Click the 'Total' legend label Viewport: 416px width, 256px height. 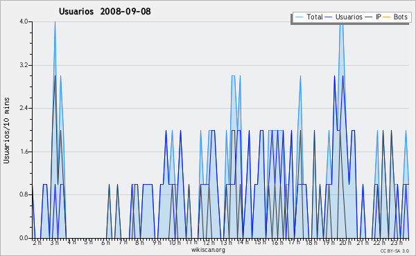[314, 17]
